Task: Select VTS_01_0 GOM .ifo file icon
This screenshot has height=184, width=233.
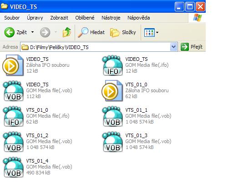Action: point(13,116)
